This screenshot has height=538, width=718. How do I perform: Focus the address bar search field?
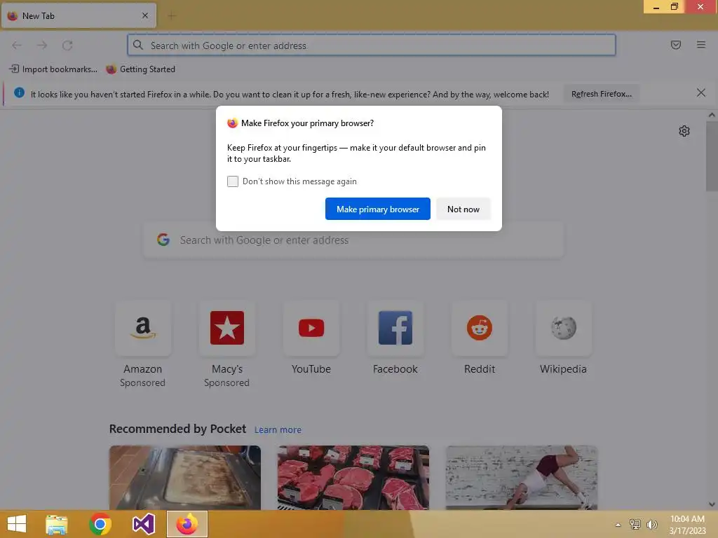372,45
